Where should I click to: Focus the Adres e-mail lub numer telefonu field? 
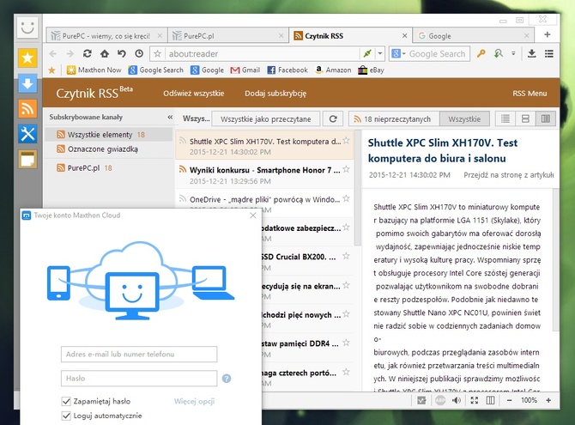click(139, 354)
